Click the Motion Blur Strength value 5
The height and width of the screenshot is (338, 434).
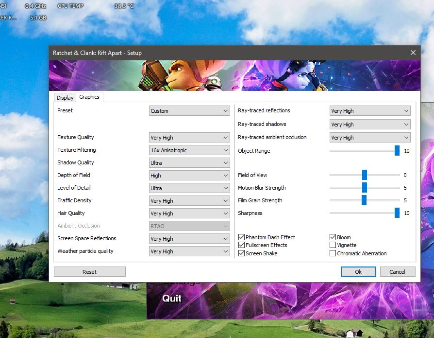[x=405, y=188]
